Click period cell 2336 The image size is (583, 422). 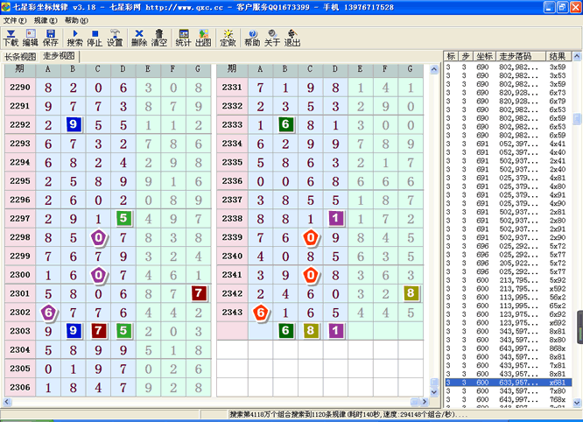pos(232,181)
